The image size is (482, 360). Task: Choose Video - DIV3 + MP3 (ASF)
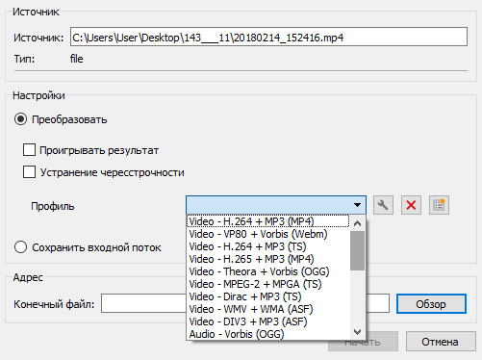pos(268,321)
